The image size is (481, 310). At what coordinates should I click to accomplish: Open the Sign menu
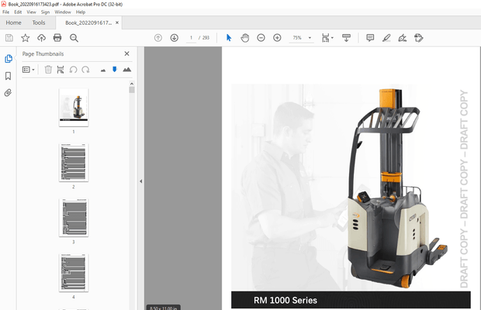(x=46, y=12)
